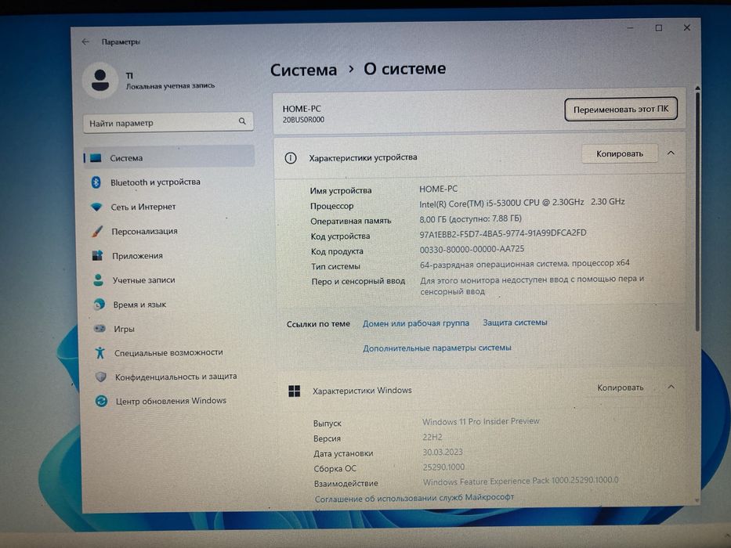
Task: Open the user account avatar
Action: [100, 80]
